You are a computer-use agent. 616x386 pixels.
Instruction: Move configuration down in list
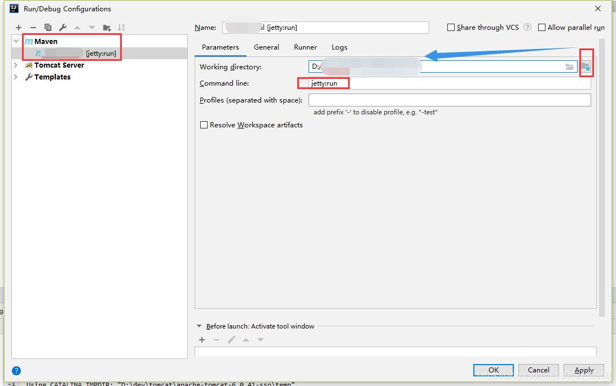(92, 28)
